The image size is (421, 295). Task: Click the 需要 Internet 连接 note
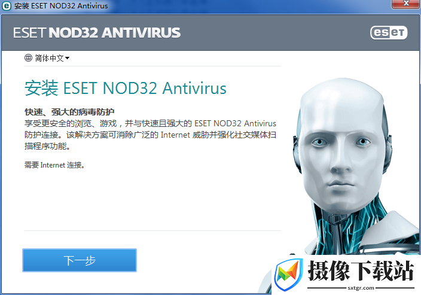pyautogui.click(x=55, y=165)
